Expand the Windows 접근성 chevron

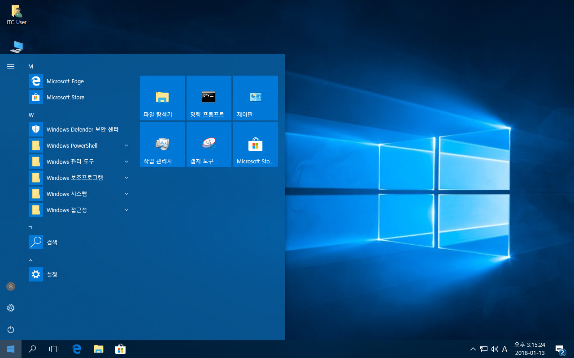pyautogui.click(x=126, y=210)
